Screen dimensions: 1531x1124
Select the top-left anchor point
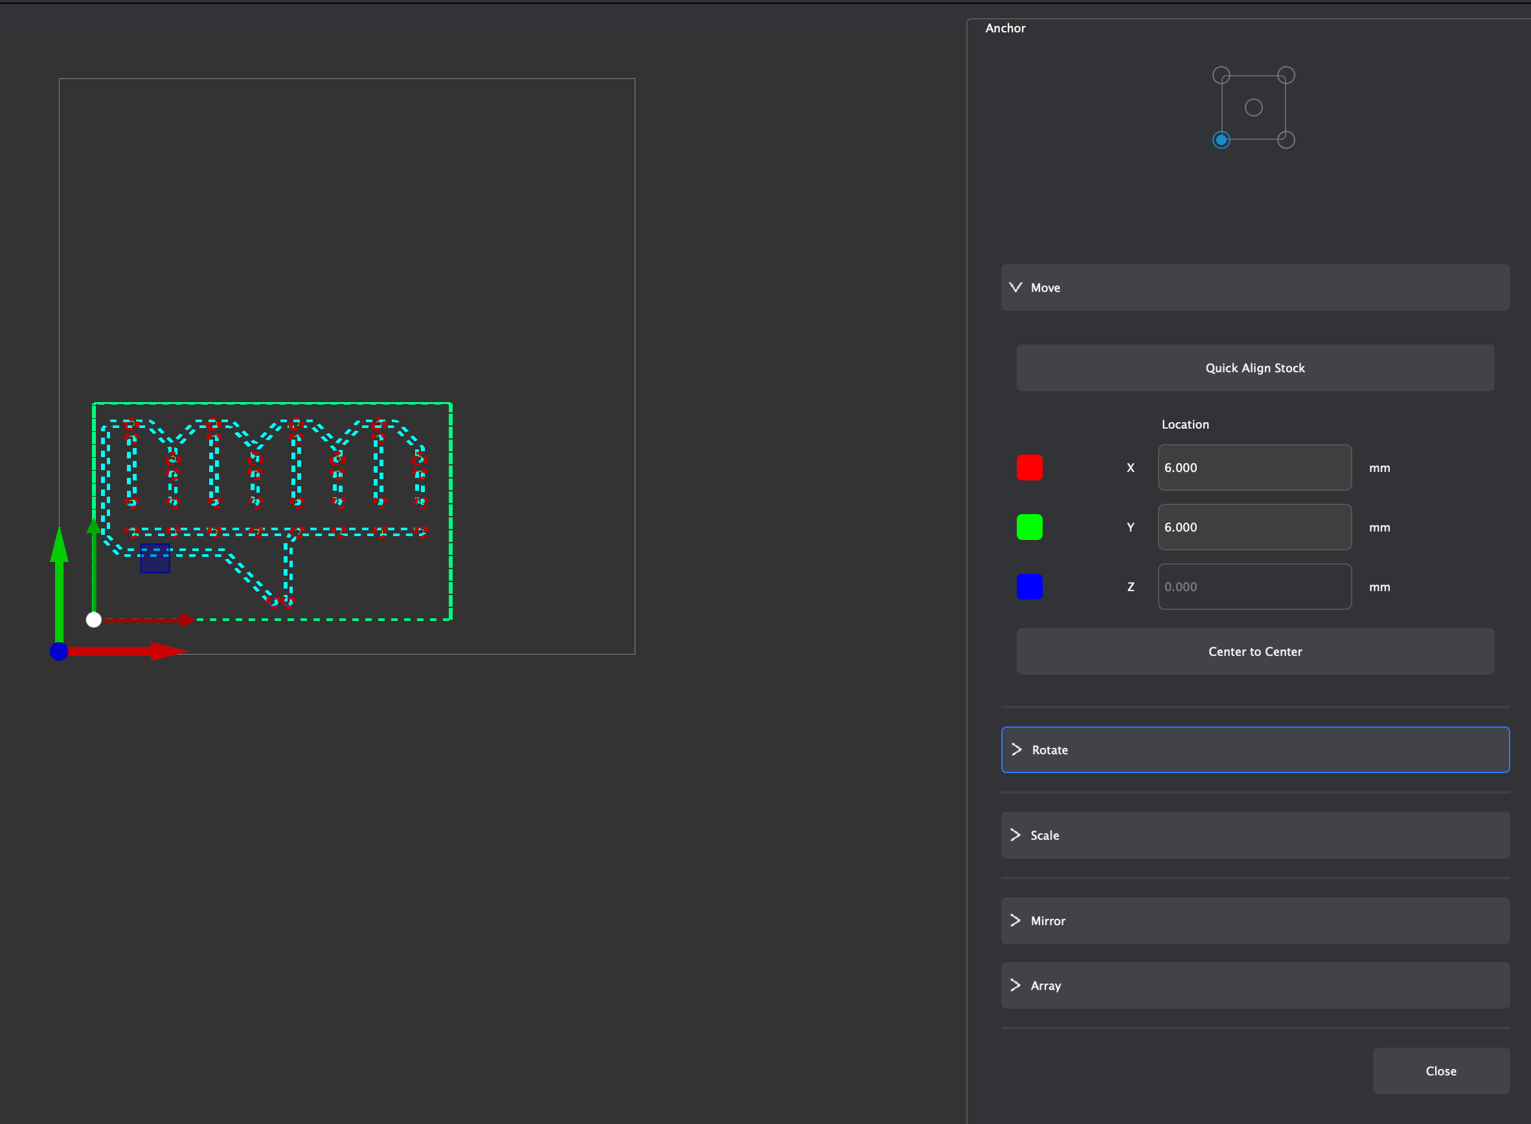1220,75
